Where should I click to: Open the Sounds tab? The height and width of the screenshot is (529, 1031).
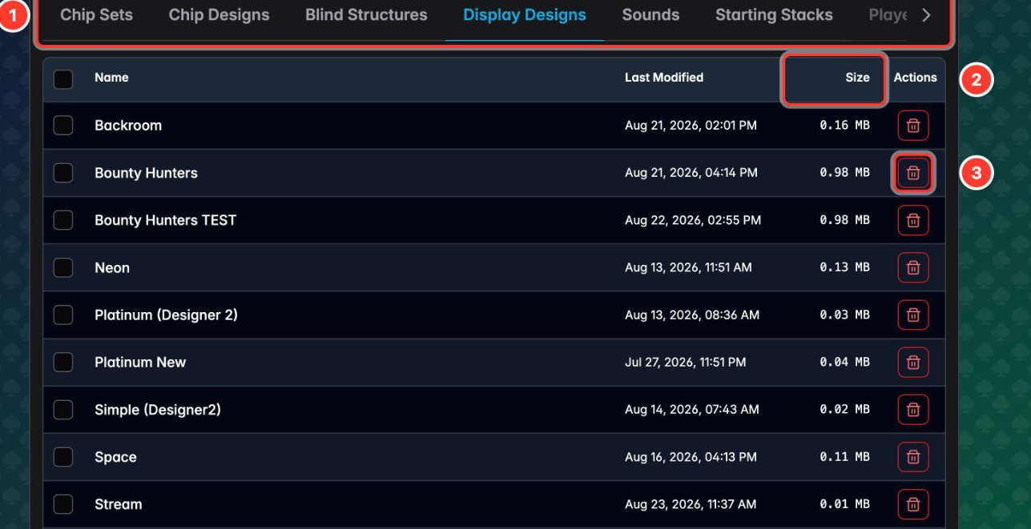[x=650, y=15]
